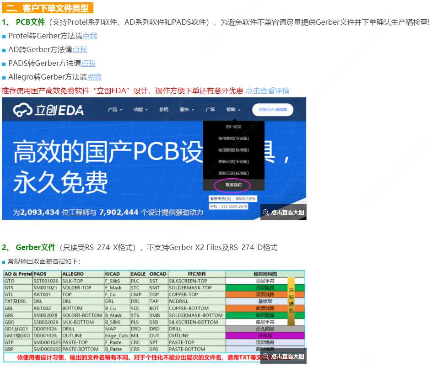Expand the 服务 dropdown menu
Screen dimensions: 432x367
pyautogui.click(x=187, y=110)
